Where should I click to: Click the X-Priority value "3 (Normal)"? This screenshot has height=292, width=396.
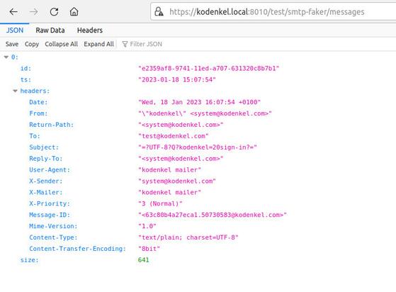point(160,203)
